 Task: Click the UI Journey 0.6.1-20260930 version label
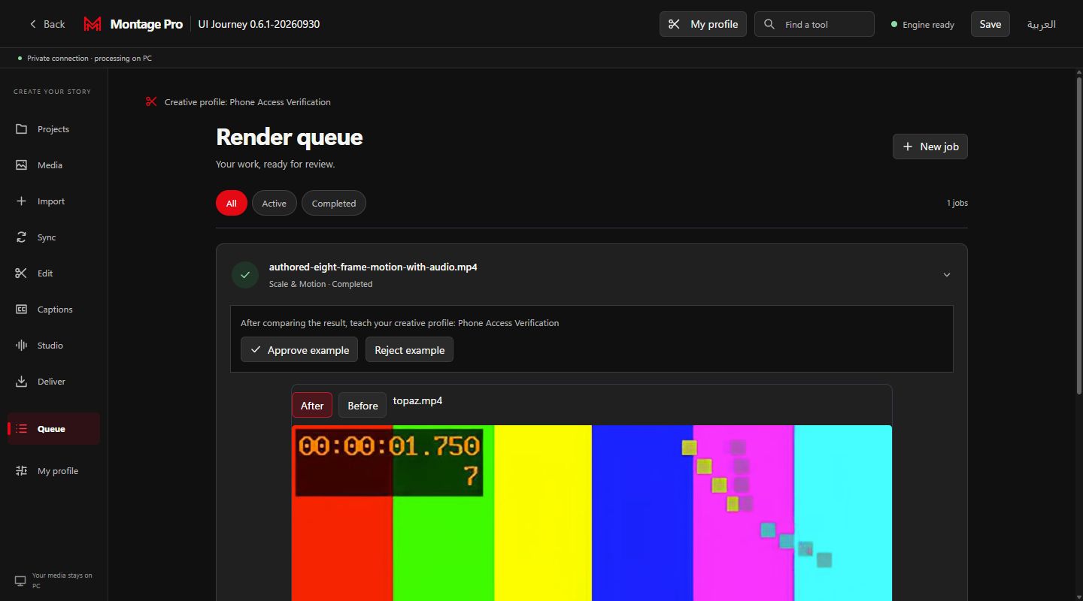tap(259, 24)
